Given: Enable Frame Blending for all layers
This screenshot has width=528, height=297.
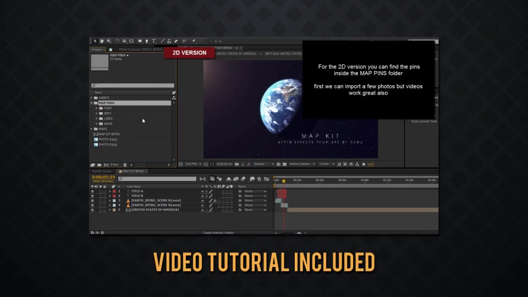Looking at the screenshot, I should pyautogui.click(x=236, y=179).
